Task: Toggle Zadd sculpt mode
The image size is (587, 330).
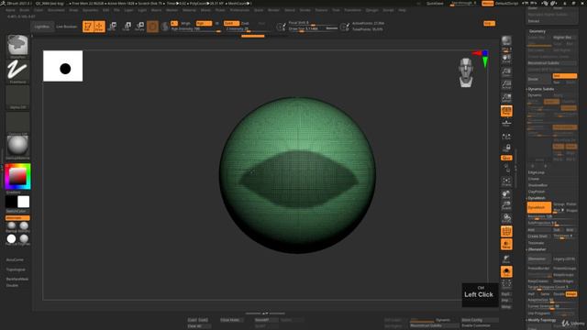Action: [231, 23]
